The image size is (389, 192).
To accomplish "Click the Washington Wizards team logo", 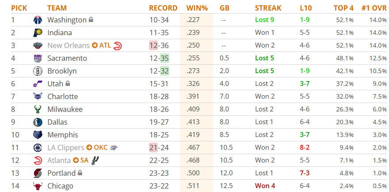I will click(x=38, y=20).
